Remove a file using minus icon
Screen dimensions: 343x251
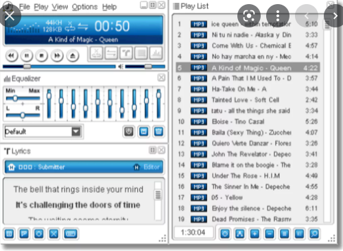tap(270, 234)
